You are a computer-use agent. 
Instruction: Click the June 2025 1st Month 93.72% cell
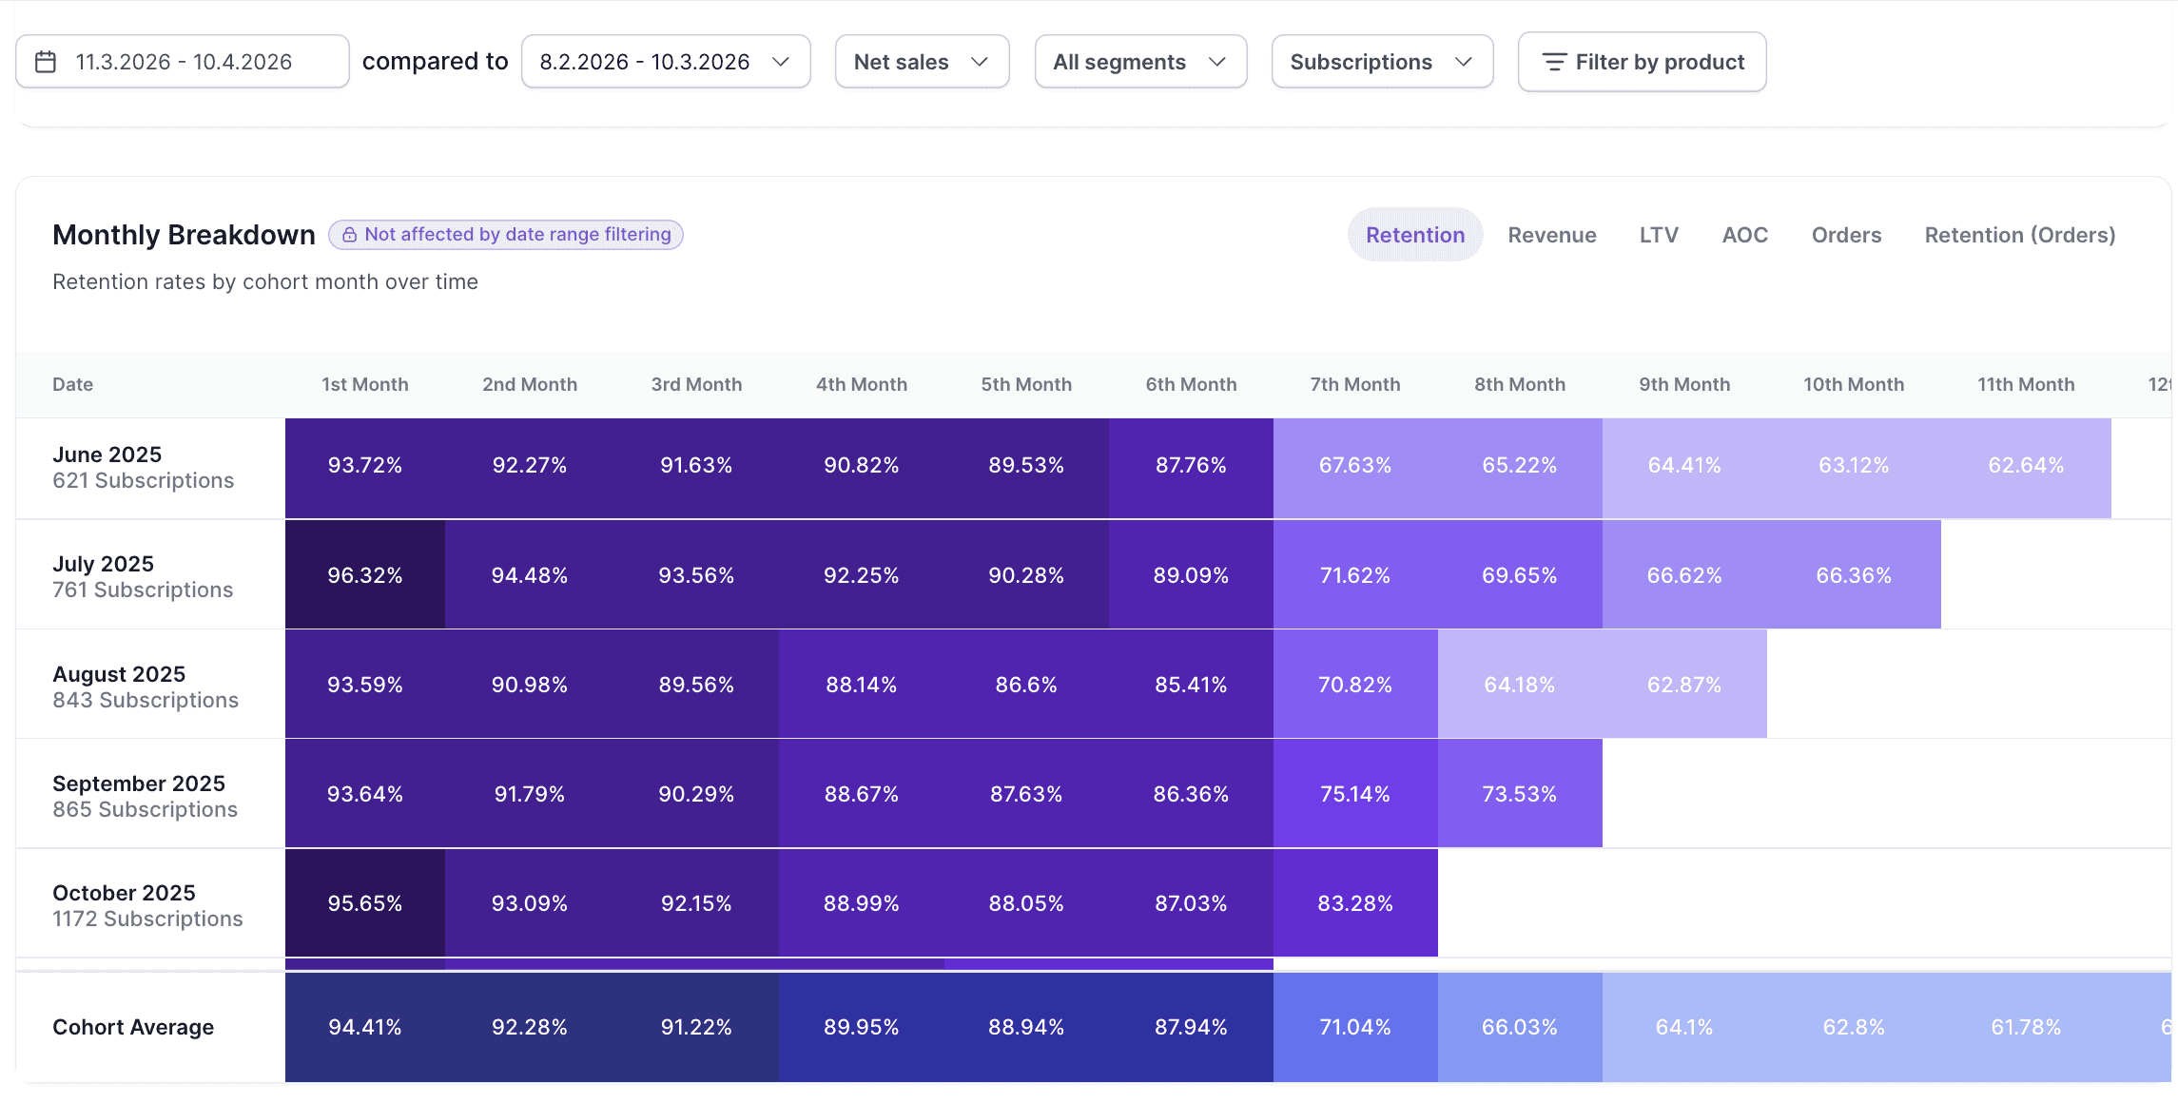pyautogui.click(x=364, y=466)
